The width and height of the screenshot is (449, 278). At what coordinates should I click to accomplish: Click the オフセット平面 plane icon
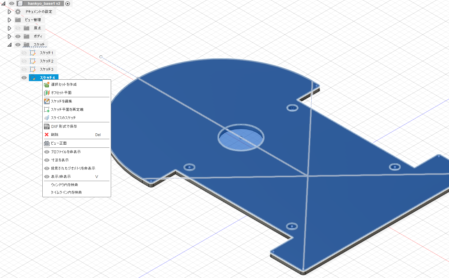[47, 93]
